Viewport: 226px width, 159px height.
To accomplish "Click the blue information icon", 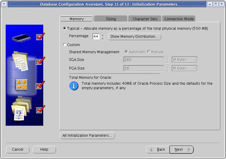I will [x=74, y=86].
